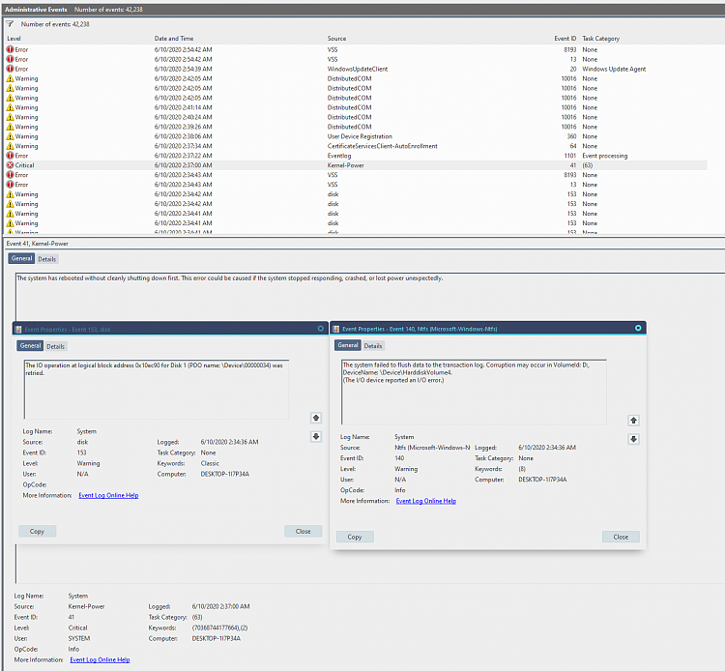Click the up arrow in Event 153 dialog
The image size is (725, 671).
[x=316, y=418]
